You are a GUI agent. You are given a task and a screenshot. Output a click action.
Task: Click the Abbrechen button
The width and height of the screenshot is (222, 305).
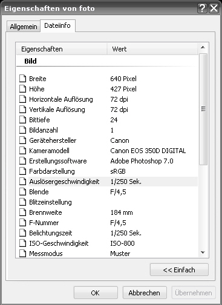click(145, 293)
